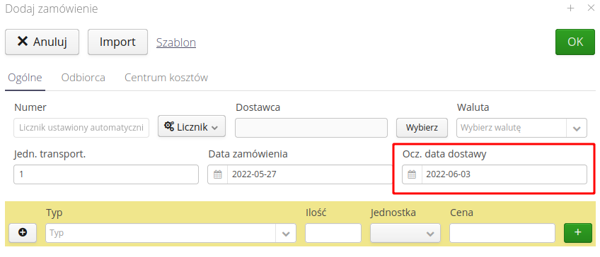This screenshot has height=257, width=600.
Task: Click the round plus icon button beside Typ
Action: (x=23, y=232)
